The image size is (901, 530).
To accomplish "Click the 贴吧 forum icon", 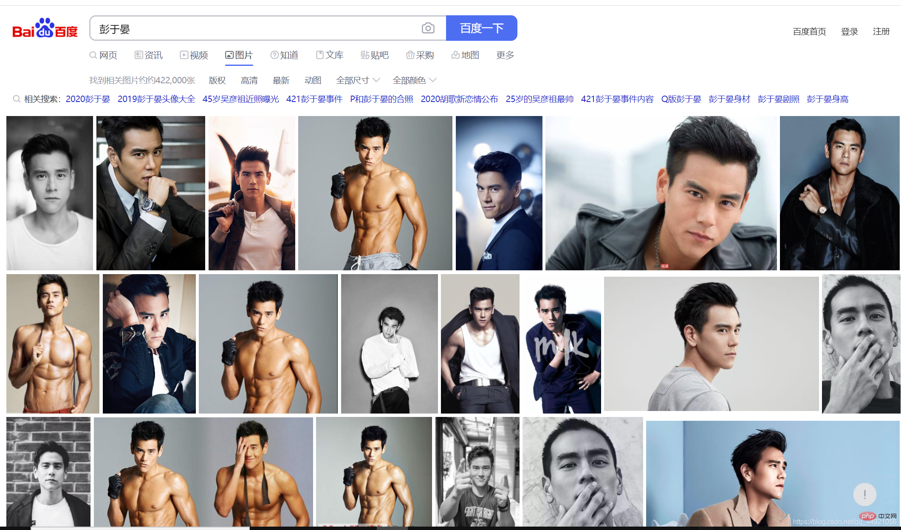I will (x=364, y=55).
